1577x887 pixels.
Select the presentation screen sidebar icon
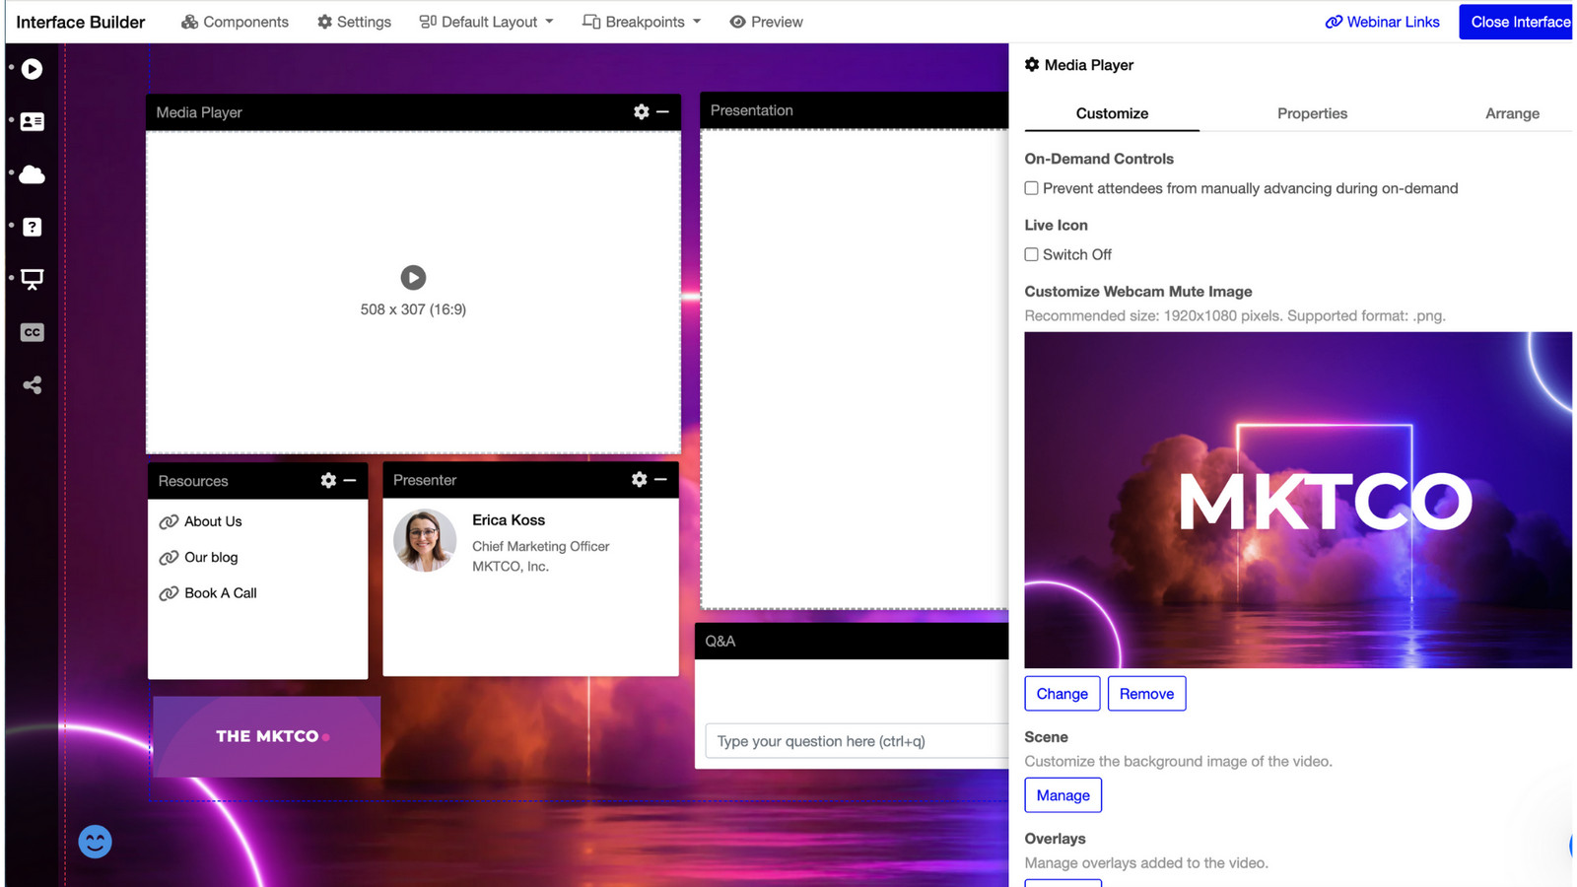pos(32,279)
